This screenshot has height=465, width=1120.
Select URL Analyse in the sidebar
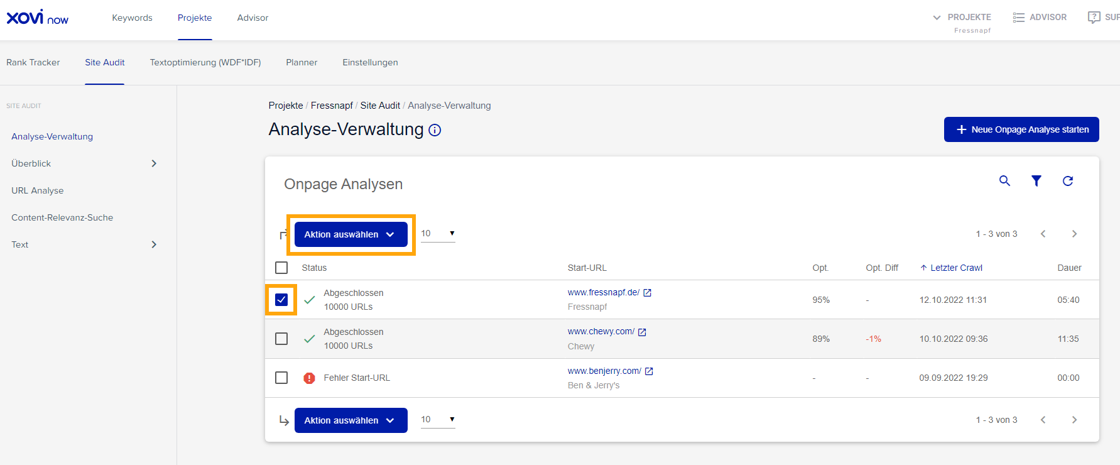click(x=38, y=190)
